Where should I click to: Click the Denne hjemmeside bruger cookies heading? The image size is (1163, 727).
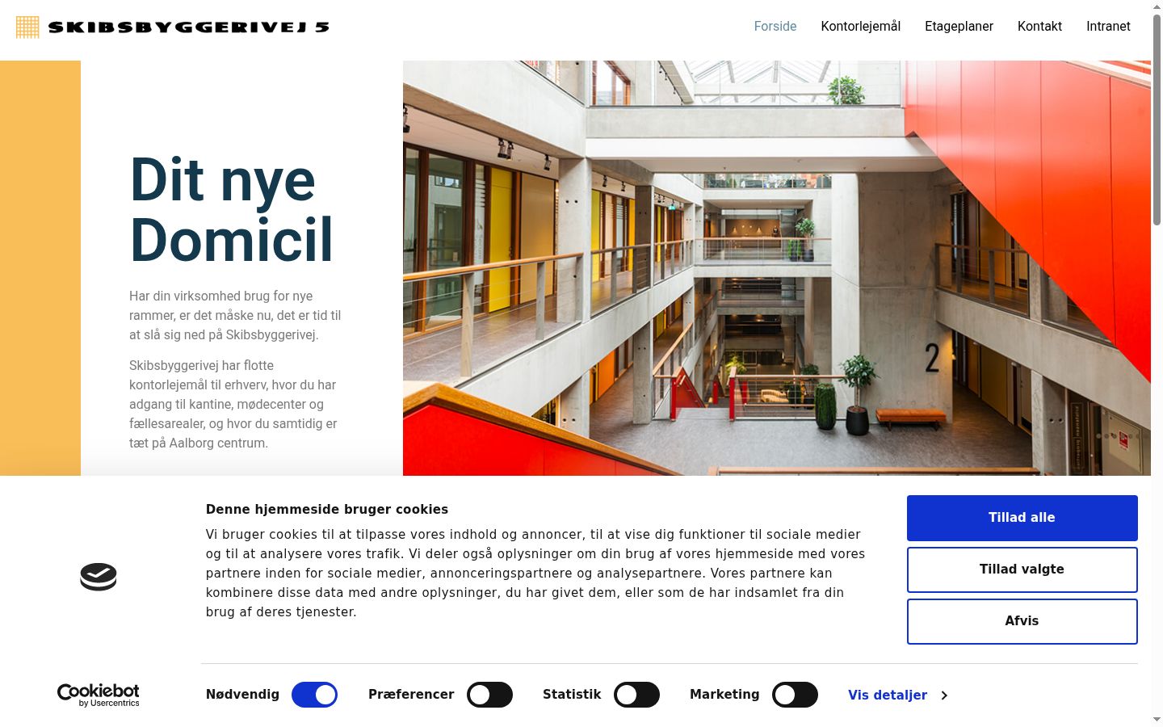click(327, 510)
